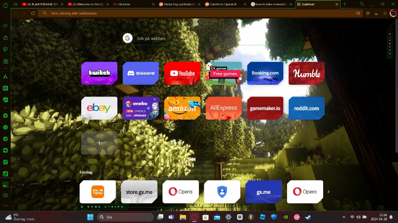Viewport: 398px width, 223px height.
Task: Open Telegram in the sidebar
Action: pos(5,139)
